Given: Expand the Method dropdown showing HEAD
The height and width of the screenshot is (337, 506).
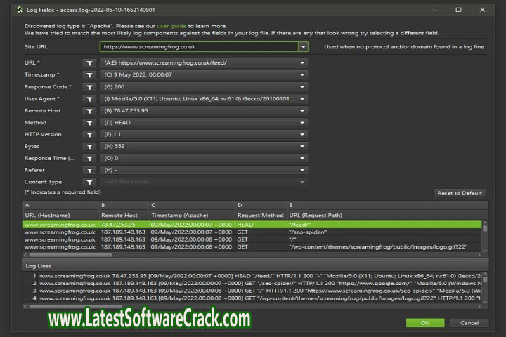Looking at the screenshot, I should coord(302,122).
